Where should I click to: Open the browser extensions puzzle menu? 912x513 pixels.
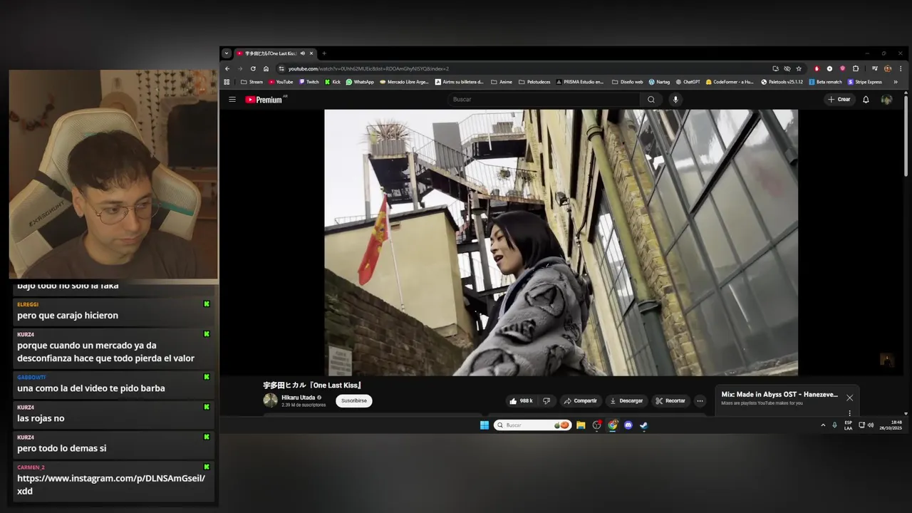[x=856, y=68]
